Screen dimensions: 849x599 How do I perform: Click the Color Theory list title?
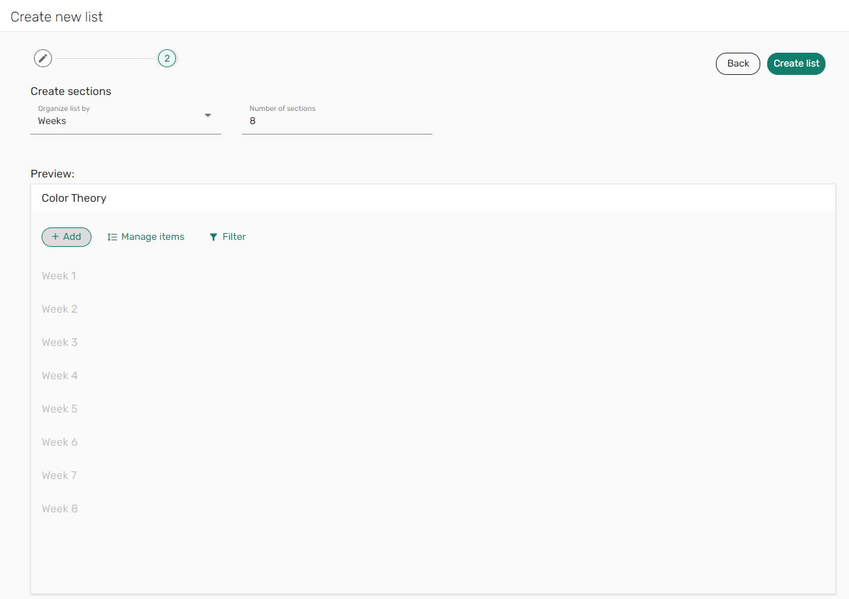point(74,198)
